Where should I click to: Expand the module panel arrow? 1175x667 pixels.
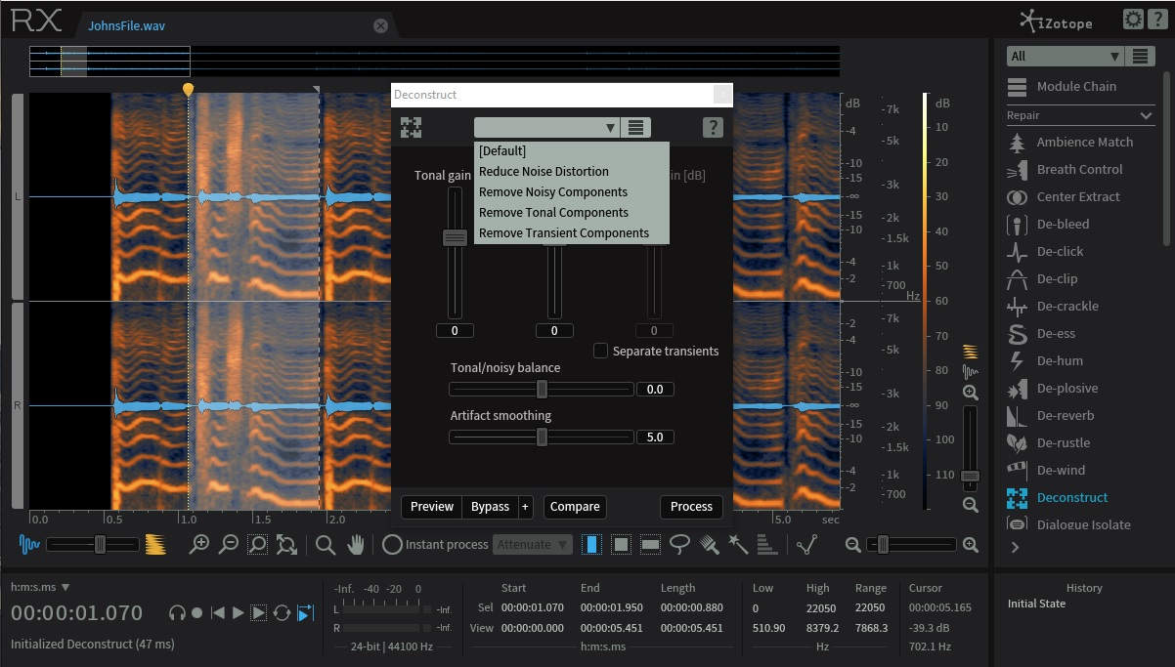coord(1015,547)
